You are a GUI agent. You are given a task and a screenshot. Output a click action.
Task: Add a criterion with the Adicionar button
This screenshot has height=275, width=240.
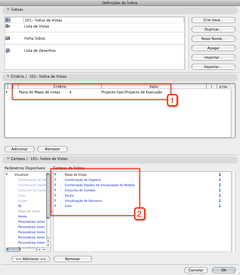20,149
